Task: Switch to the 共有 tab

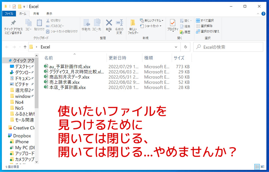Action: tap(36, 14)
